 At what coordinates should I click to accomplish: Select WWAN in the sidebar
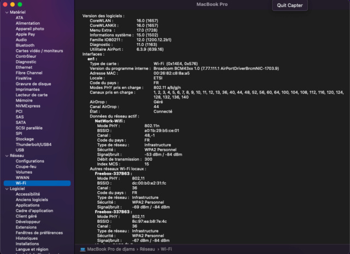pos(22,178)
